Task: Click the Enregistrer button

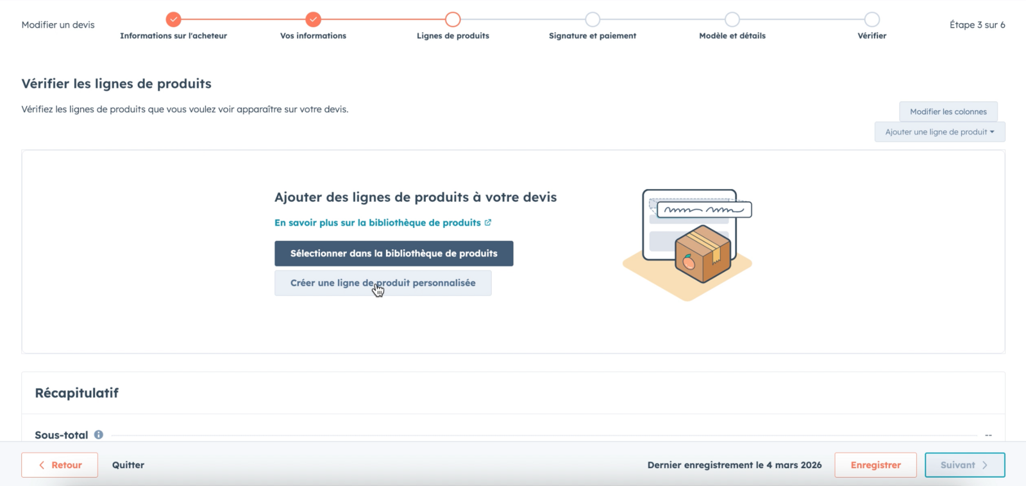Action: coord(876,465)
